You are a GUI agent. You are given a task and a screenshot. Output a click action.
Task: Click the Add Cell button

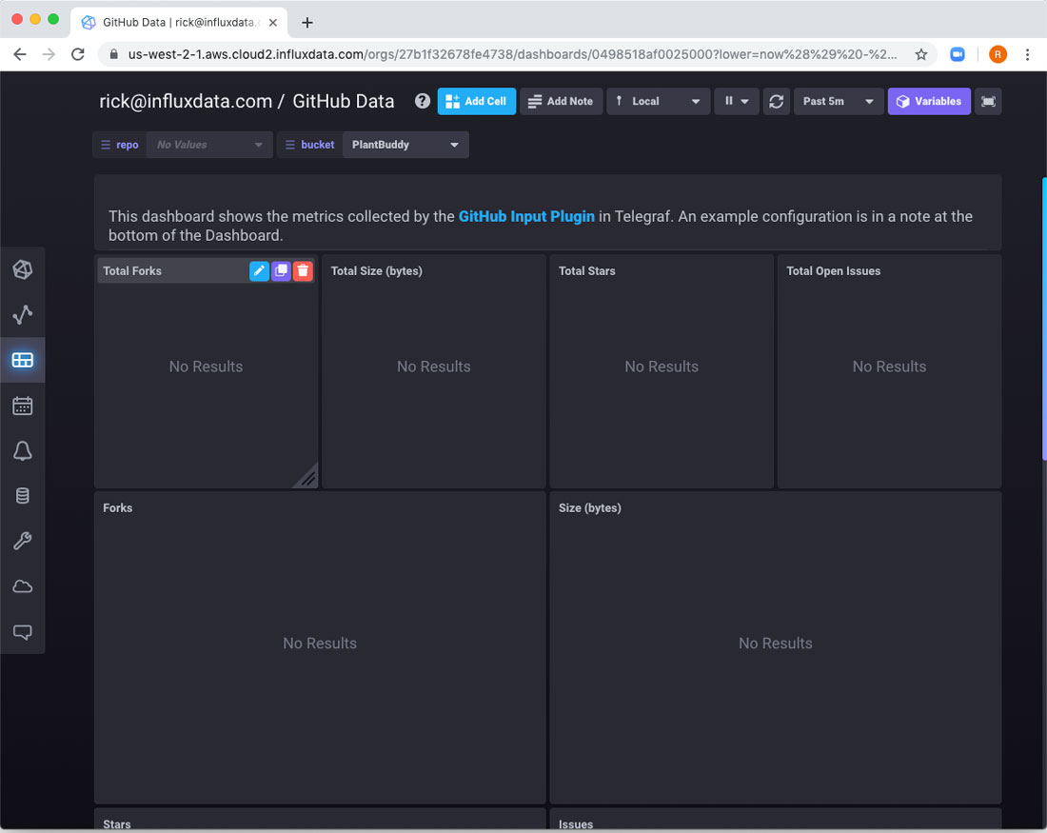coord(476,101)
